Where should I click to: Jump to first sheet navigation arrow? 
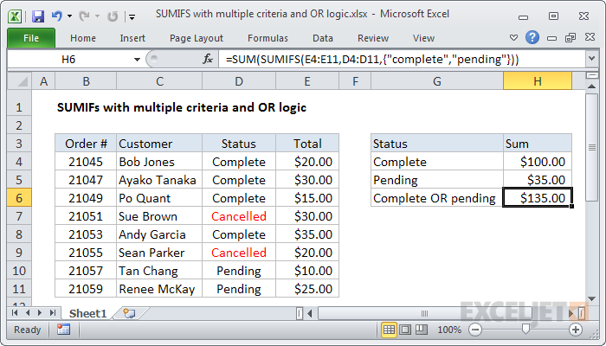click(13, 313)
